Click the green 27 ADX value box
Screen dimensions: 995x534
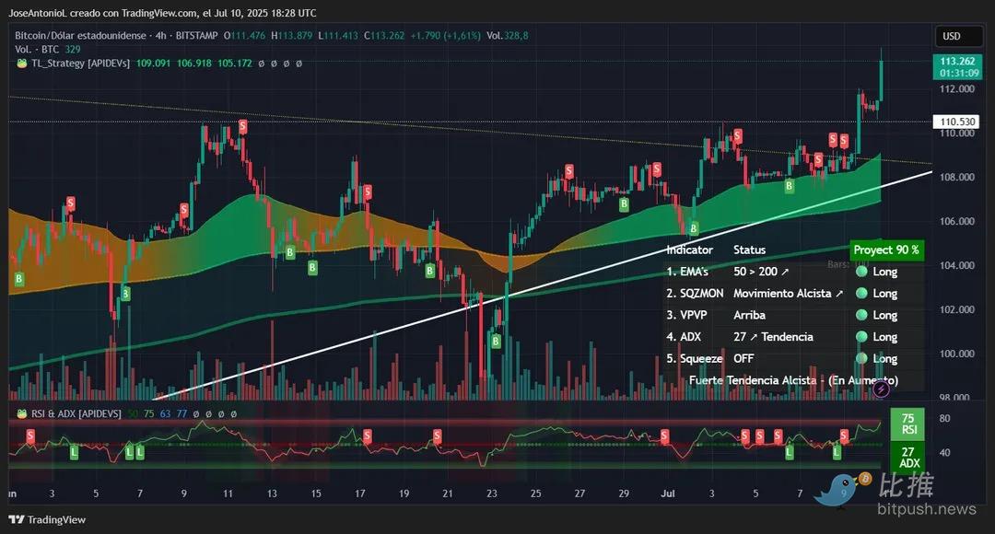pyautogui.click(x=907, y=457)
